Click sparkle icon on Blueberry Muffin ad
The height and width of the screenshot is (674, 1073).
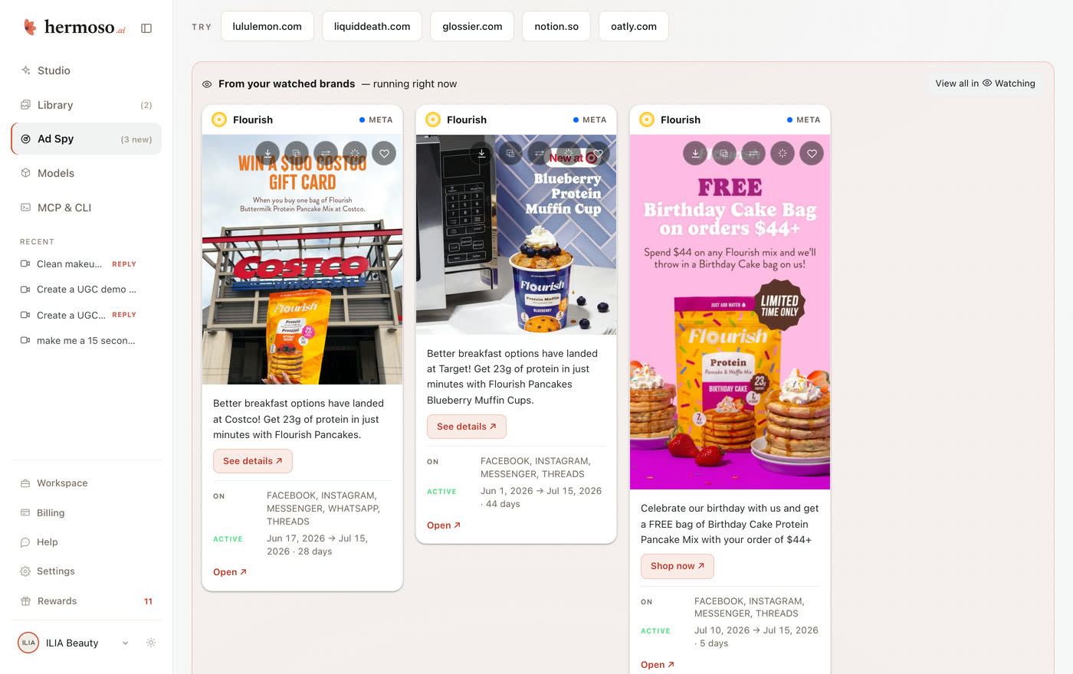coord(569,153)
